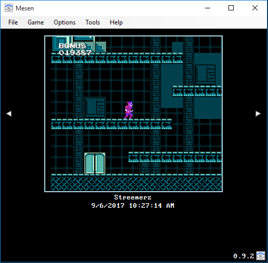268x263 pixels.
Task: Minimize the Mesen window
Action: point(208,8)
